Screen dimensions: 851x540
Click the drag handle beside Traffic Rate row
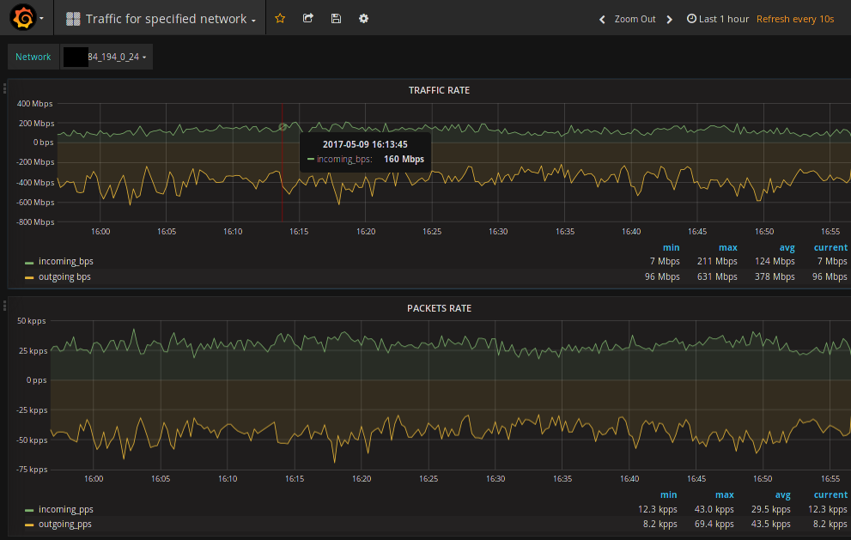coord(4,88)
